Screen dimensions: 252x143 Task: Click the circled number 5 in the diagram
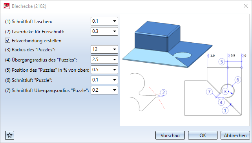(222, 62)
